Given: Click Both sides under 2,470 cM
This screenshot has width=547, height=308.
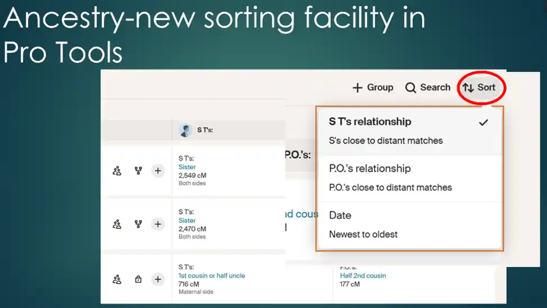Looking at the screenshot, I should pos(192,237).
